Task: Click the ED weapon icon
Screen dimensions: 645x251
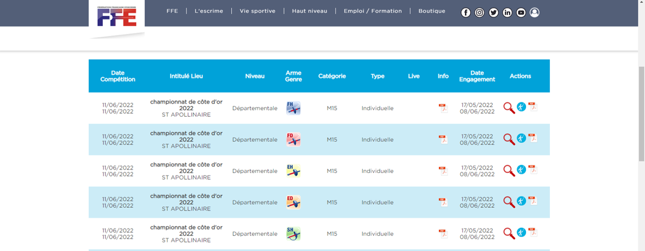Action: pyautogui.click(x=293, y=202)
